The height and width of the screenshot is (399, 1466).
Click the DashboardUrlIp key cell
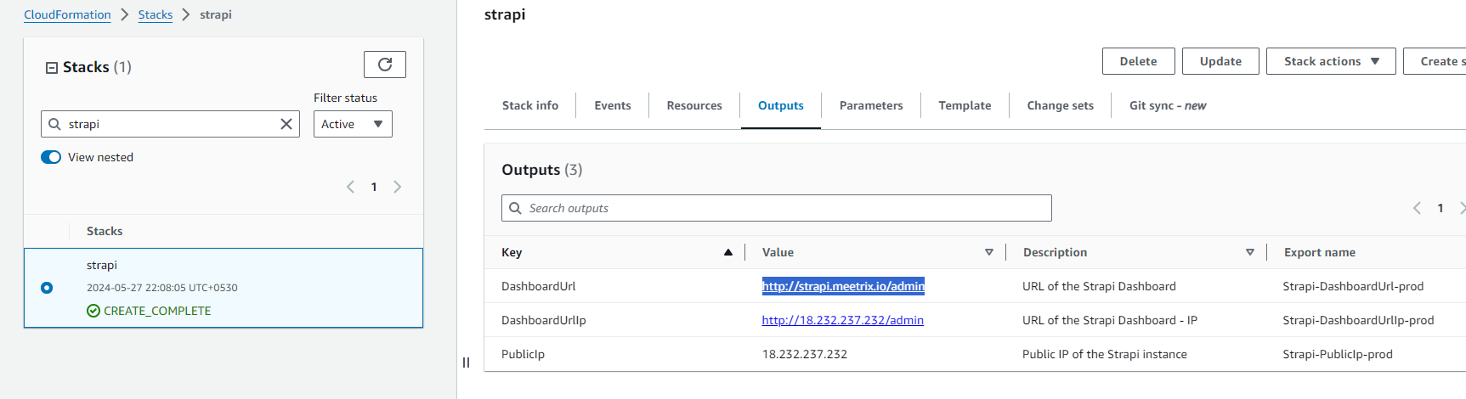(x=544, y=320)
